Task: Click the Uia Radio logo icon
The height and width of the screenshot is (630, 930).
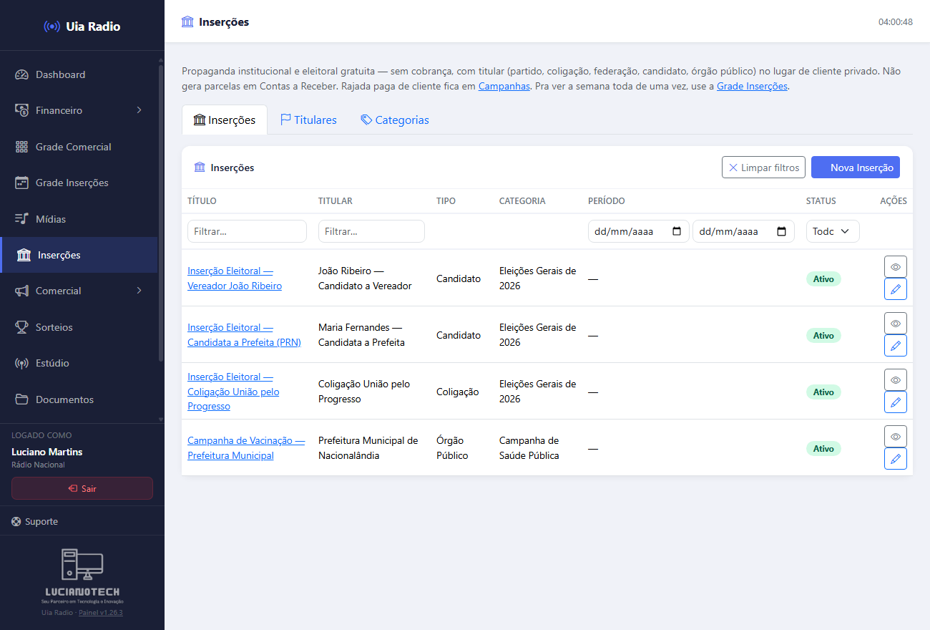Action: pos(52,26)
